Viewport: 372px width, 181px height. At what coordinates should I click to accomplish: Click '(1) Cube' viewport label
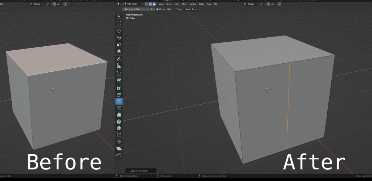130,18
